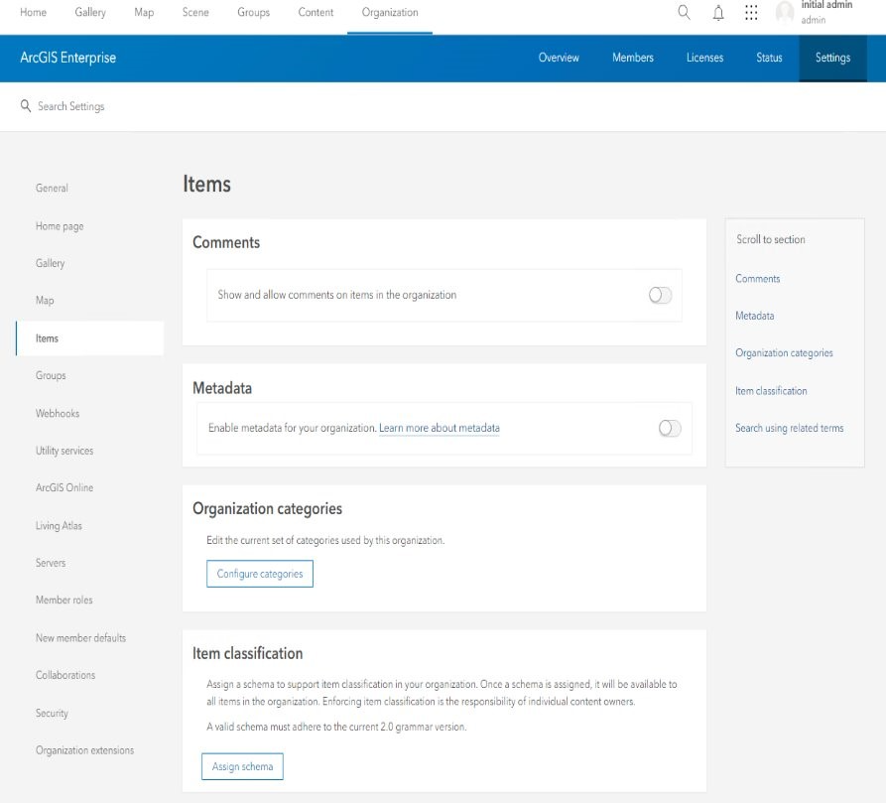Enable metadata for your organization
This screenshot has width=886, height=803.
coord(669,429)
